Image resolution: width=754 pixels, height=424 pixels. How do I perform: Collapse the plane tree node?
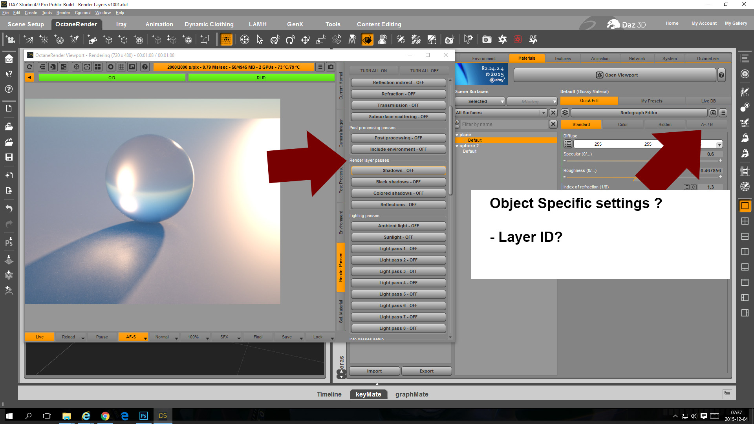457,135
